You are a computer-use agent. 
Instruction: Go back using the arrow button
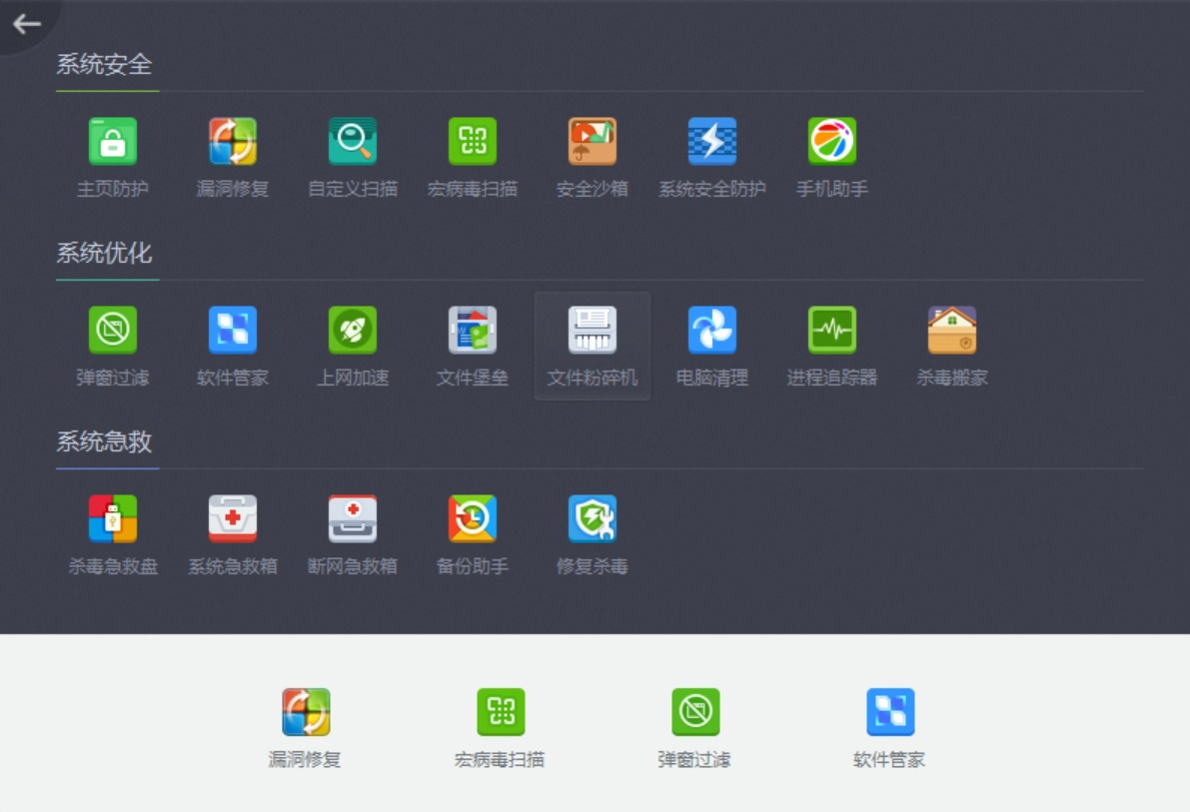coord(27,24)
